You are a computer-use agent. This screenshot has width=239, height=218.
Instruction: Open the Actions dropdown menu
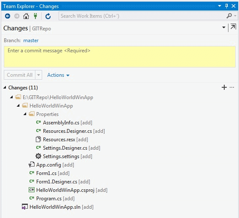click(58, 75)
